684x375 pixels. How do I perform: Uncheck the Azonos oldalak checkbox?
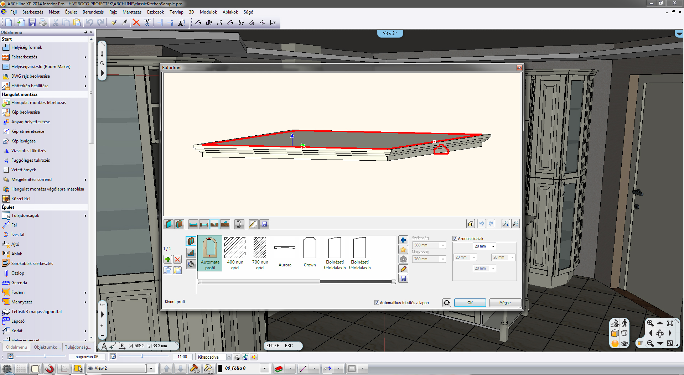point(455,239)
